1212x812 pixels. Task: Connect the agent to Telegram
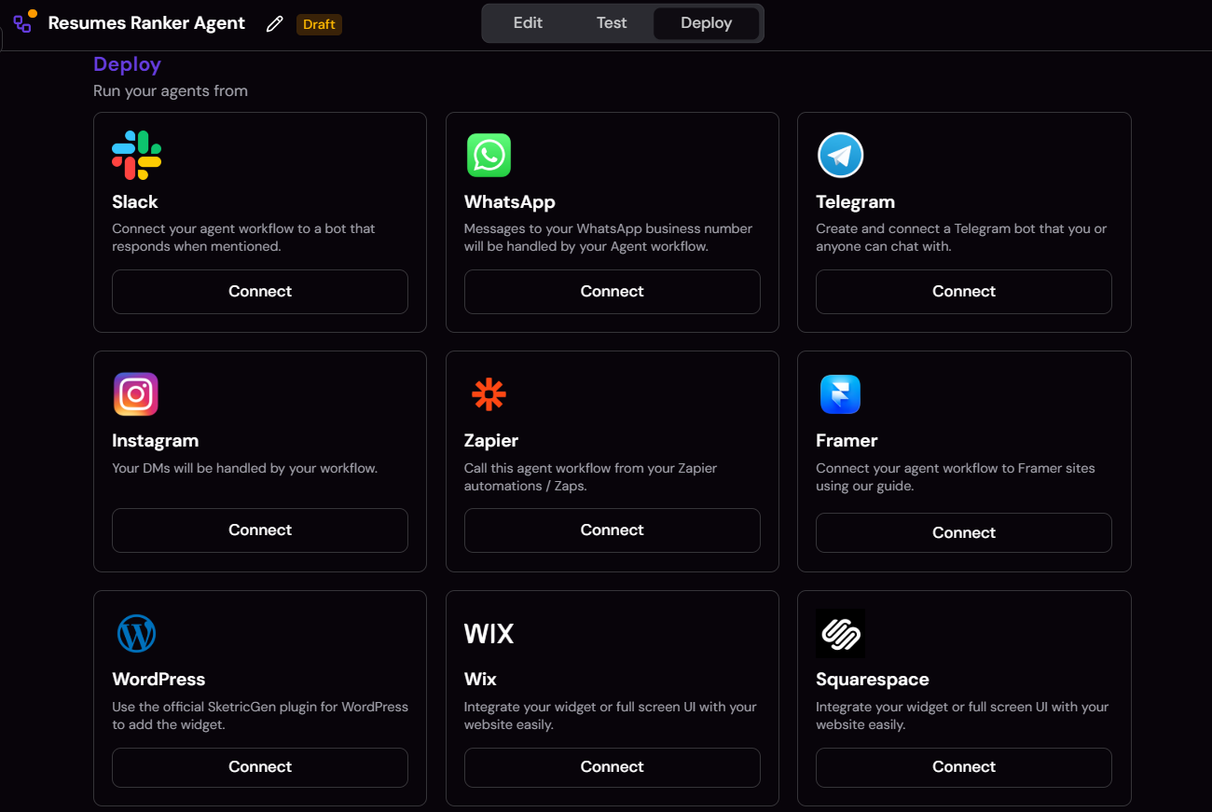pos(964,292)
